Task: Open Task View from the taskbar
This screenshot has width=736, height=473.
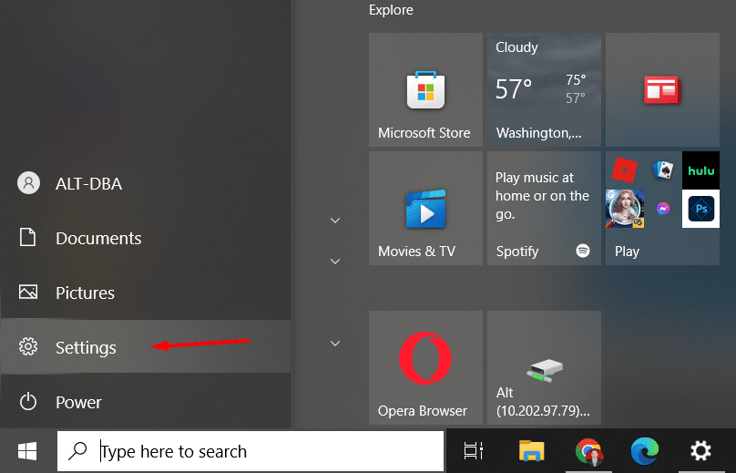Action: 473,451
